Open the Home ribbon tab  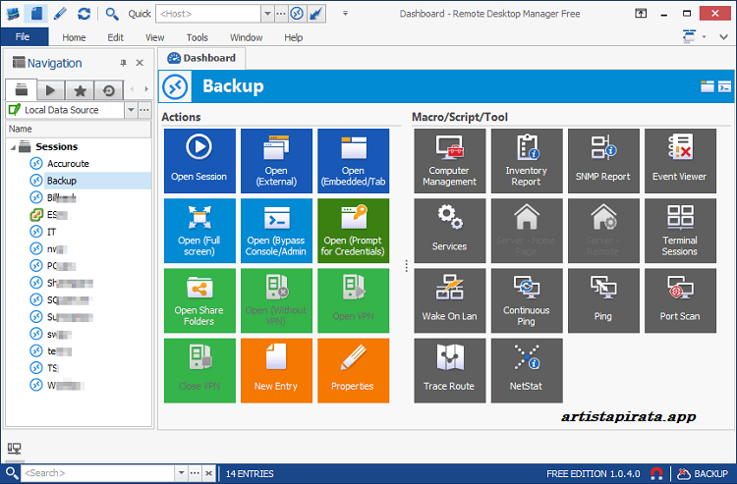pyautogui.click(x=74, y=37)
